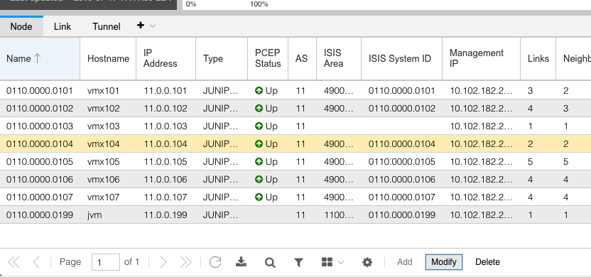Sort by the Links column header
Screen dimensions: 591x277
click(x=538, y=58)
